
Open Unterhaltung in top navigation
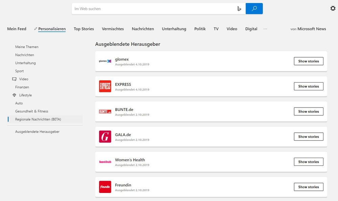(x=174, y=29)
